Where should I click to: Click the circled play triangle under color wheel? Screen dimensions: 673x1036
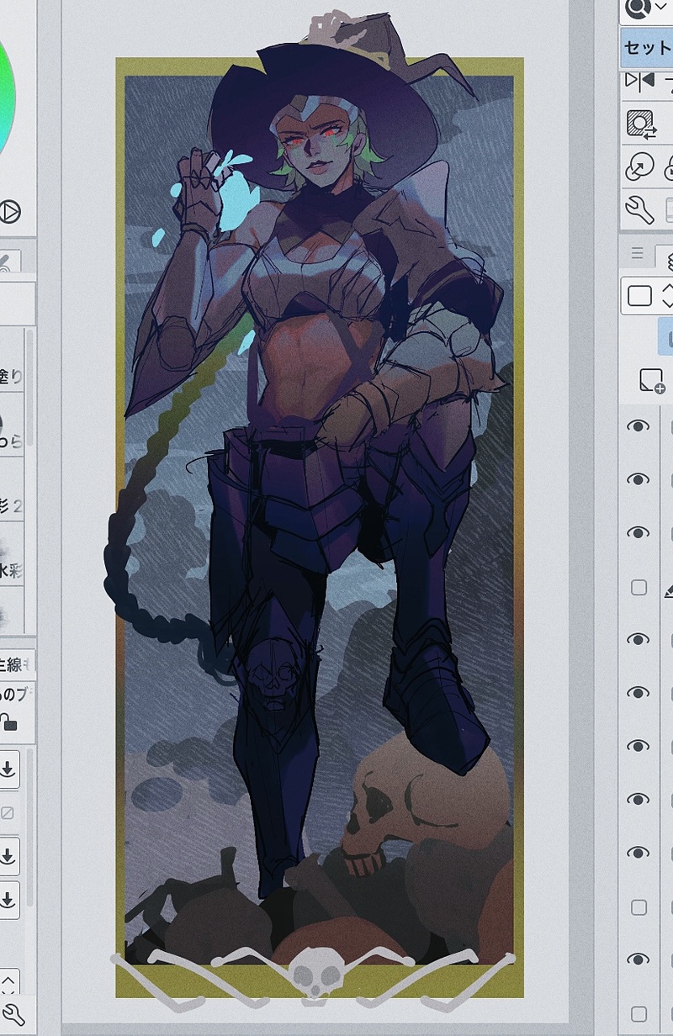9,211
